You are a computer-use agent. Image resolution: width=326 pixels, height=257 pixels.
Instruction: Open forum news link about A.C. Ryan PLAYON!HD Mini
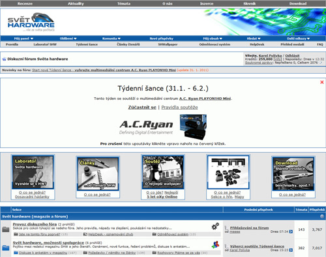coord(104,70)
